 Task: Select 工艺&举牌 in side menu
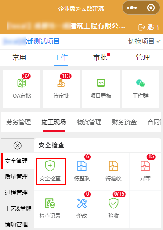click(x=18, y=208)
